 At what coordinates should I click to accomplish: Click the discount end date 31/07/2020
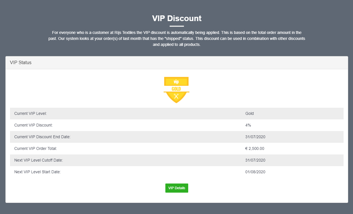click(x=255, y=137)
